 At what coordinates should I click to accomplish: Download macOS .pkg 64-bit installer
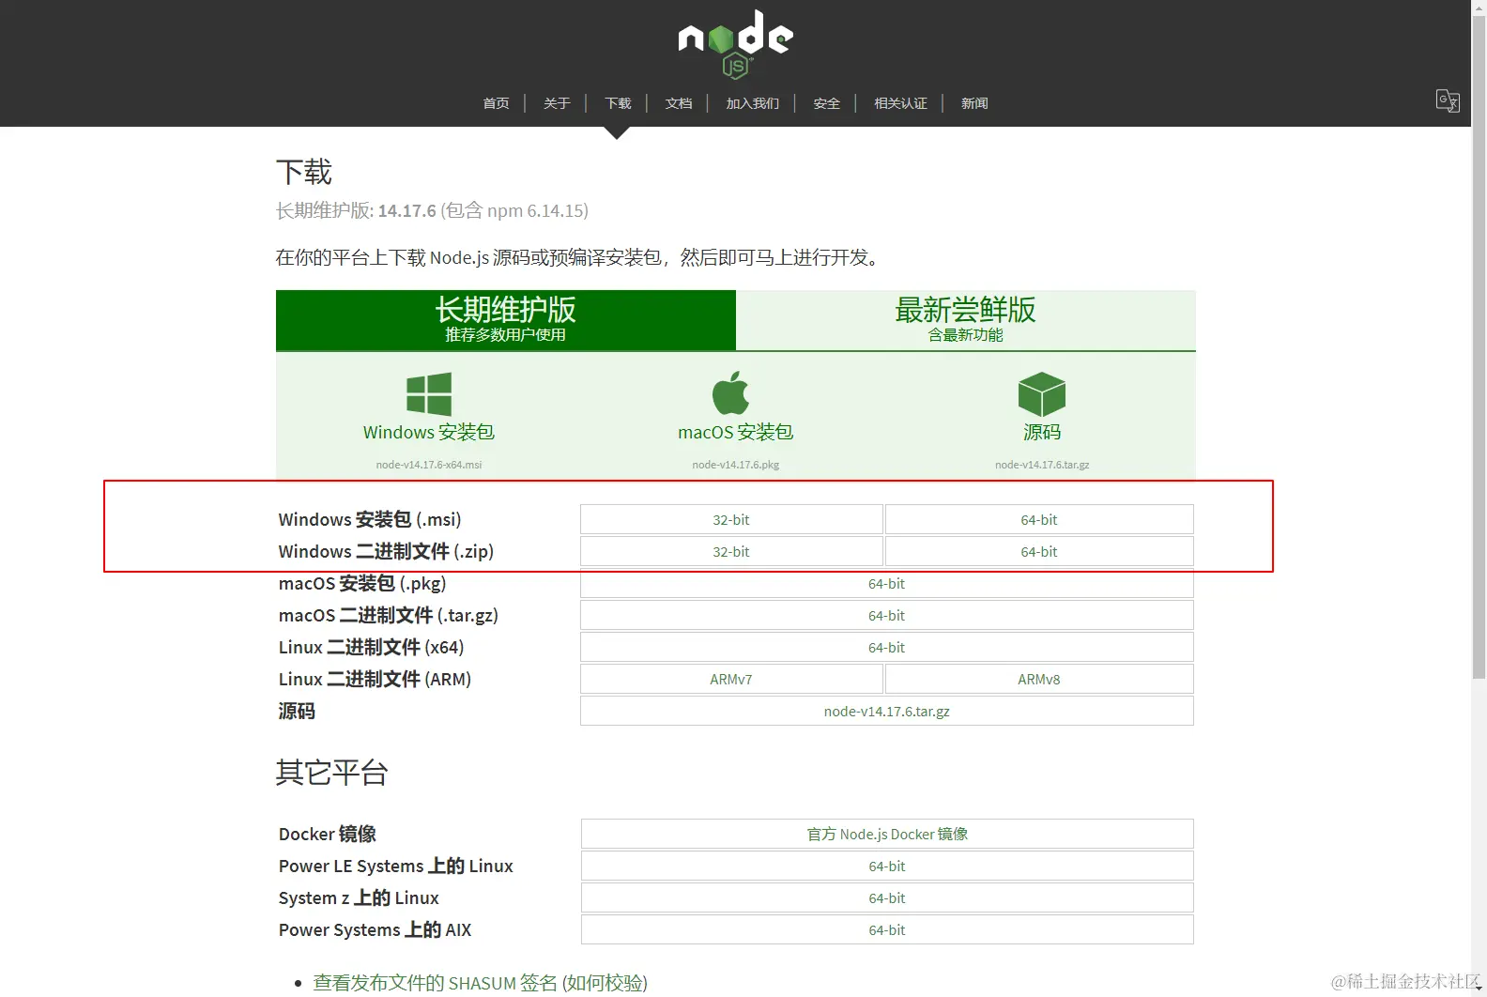887,583
